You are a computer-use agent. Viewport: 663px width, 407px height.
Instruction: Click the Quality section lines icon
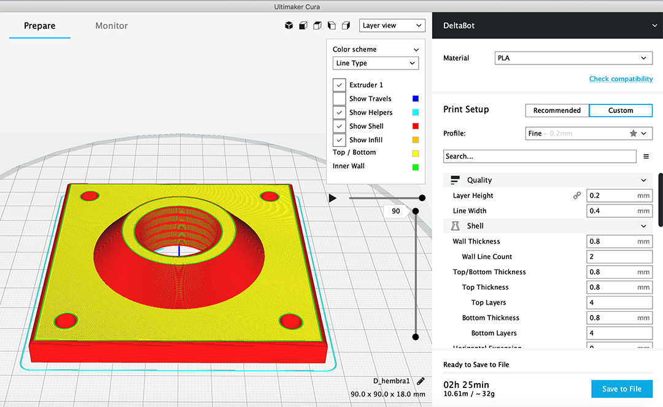click(x=455, y=180)
